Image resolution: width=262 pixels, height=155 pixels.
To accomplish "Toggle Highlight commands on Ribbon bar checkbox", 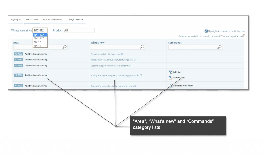I will 206,31.
